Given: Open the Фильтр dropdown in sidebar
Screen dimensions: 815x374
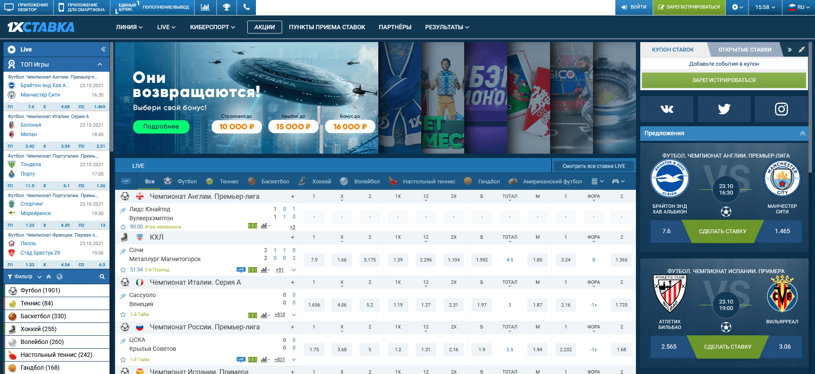Looking at the screenshot, I should click(24, 277).
